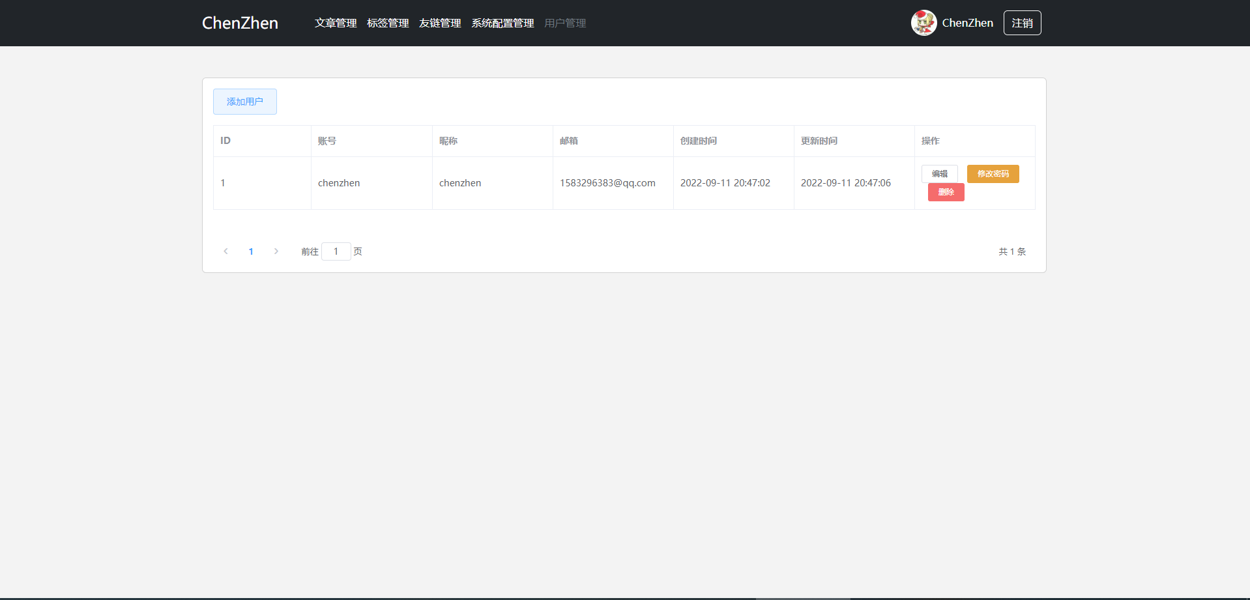
Task: Click the ChenZhen username in header
Action: tap(967, 23)
